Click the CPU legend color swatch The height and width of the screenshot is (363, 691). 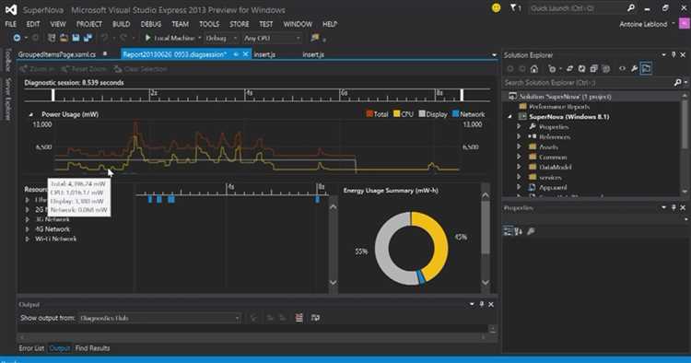[x=396, y=114]
